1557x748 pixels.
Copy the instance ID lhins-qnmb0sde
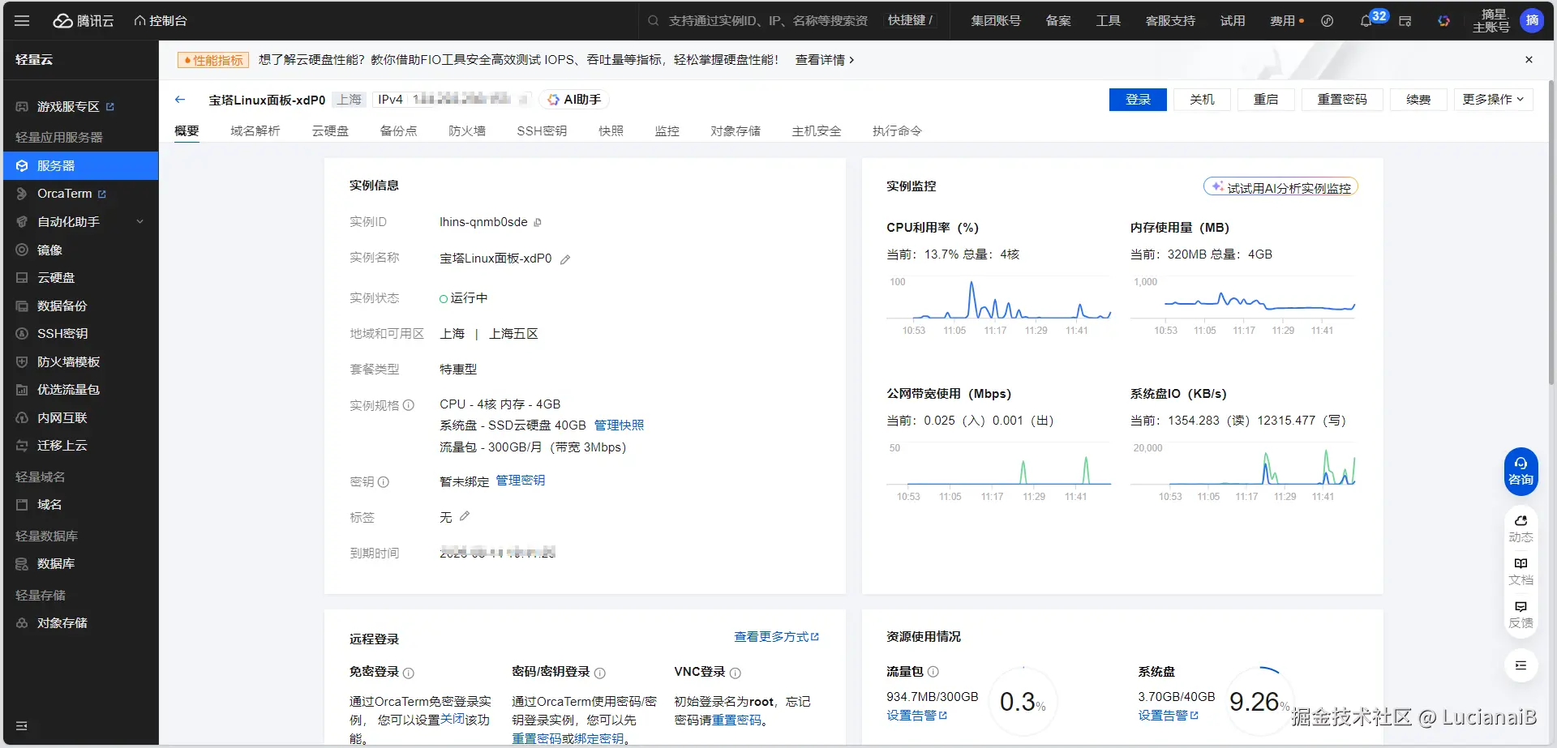(x=538, y=223)
